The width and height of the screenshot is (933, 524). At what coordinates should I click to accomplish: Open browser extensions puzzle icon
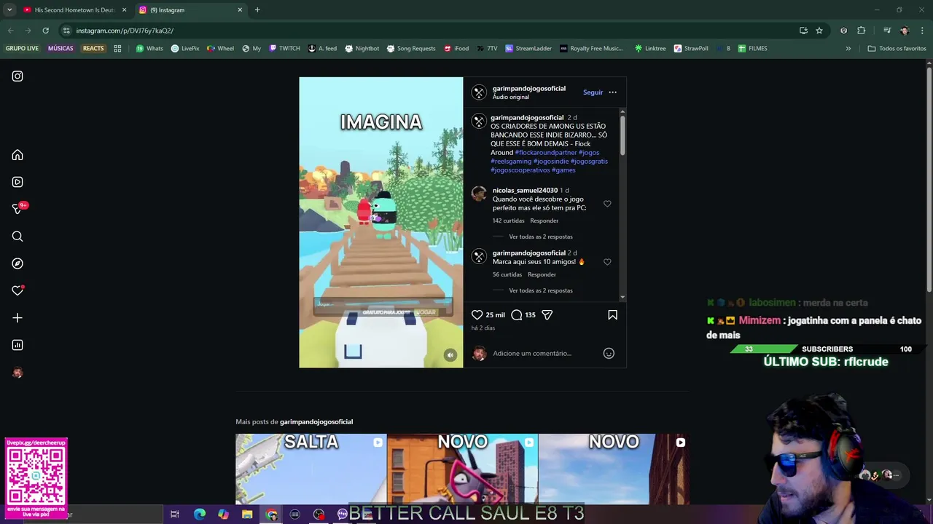(x=861, y=31)
